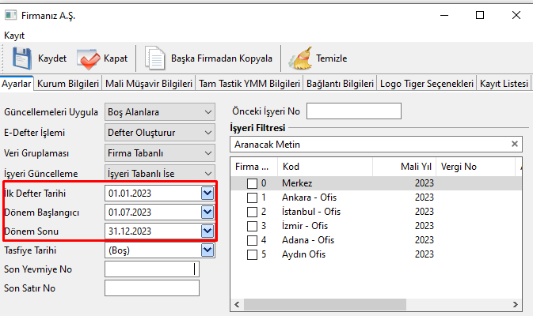The image size is (533, 316).
Task: Click the Temizle broom icon
Action: click(300, 58)
